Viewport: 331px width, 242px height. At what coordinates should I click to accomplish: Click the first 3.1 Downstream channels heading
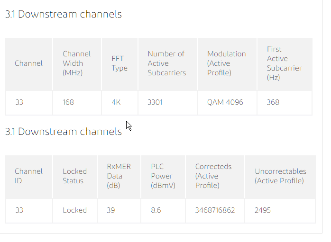pos(64,15)
